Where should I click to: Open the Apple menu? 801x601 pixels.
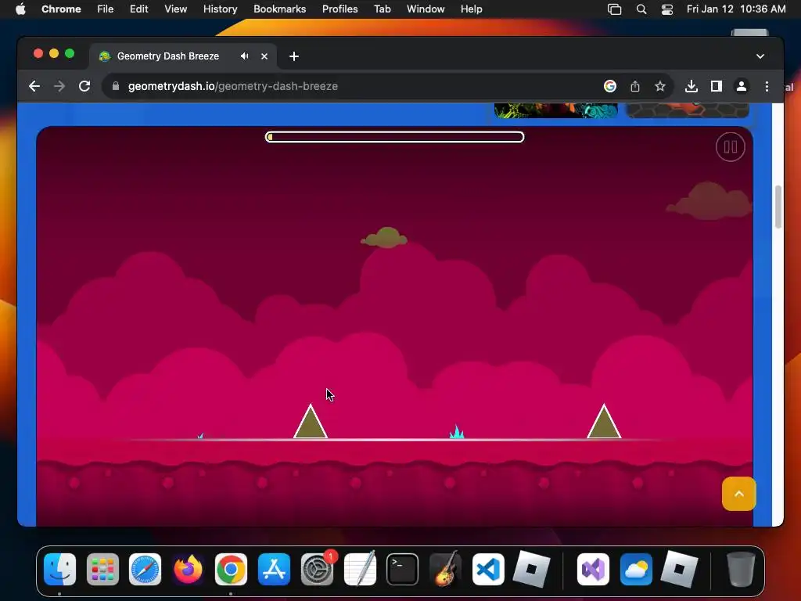pyautogui.click(x=20, y=9)
